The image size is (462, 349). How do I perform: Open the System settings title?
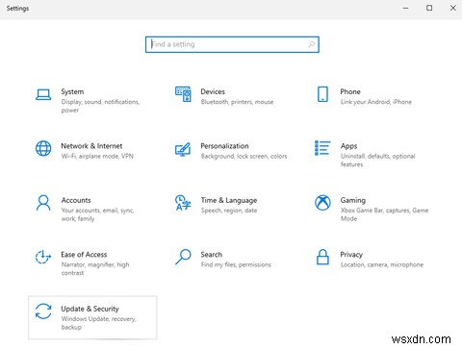(72, 91)
